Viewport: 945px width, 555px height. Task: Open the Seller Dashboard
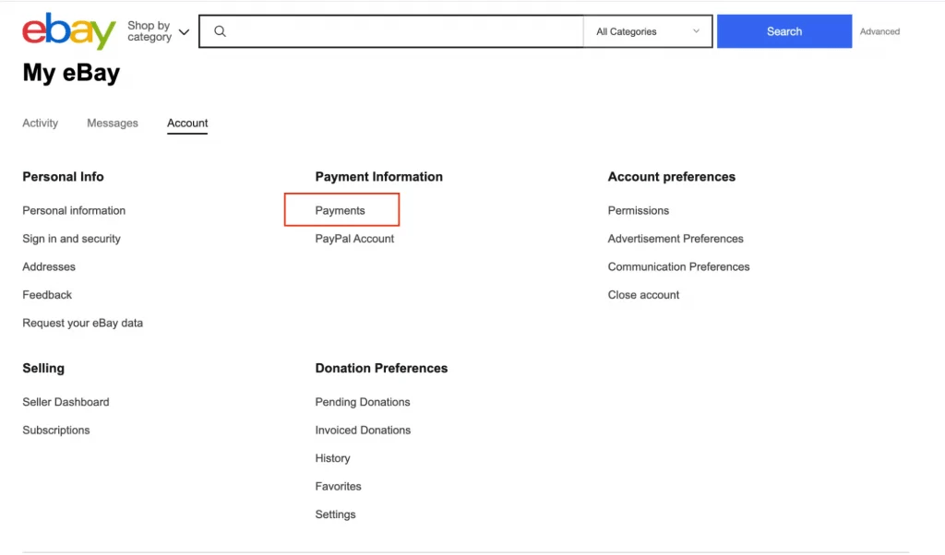point(66,401)
